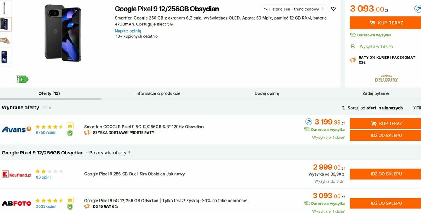Open the sort offers dropdown
This screenshot has height=213, width=421.
(372, 108)
